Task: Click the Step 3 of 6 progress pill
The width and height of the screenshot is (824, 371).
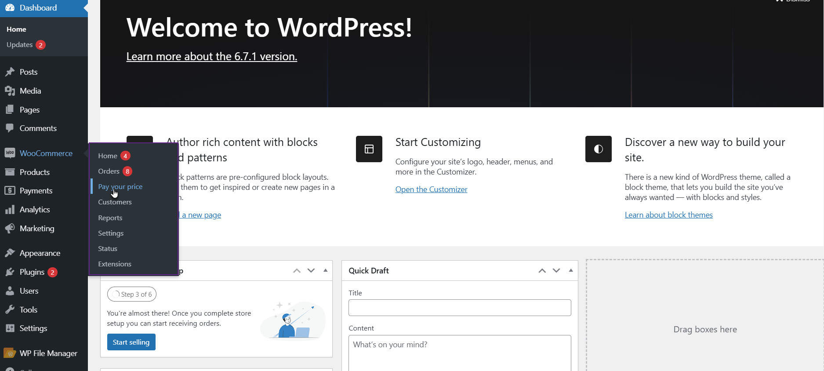Action: point(132,294)
